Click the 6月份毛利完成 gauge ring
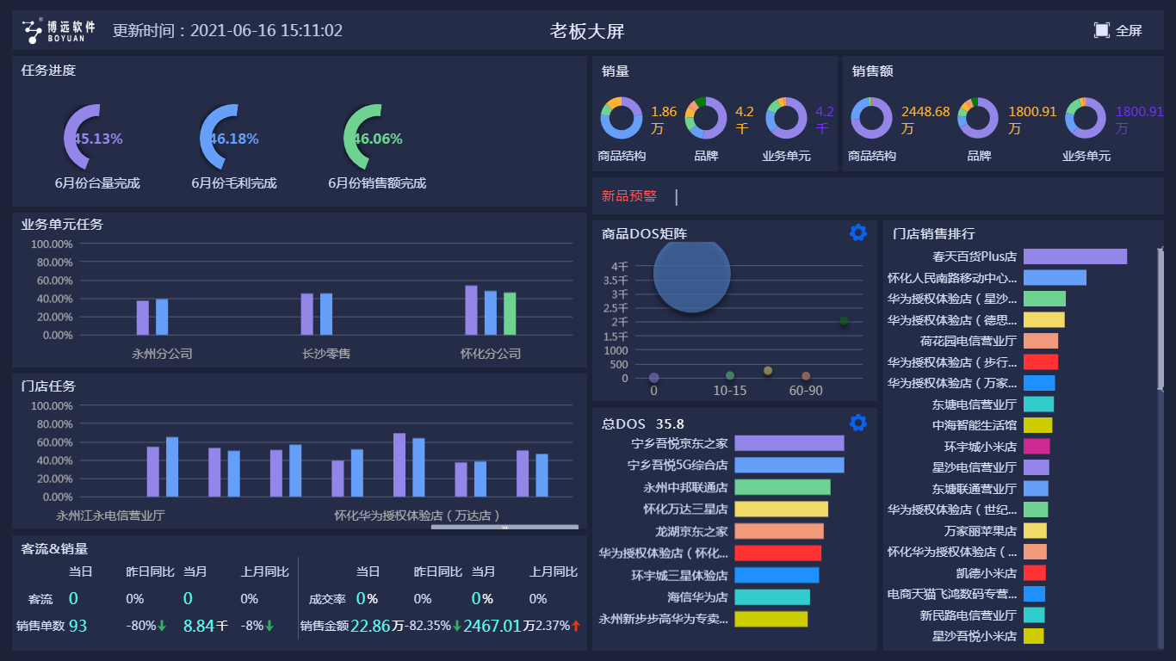The height and width of the screenshot is (661, 1176). pos(219,138)
